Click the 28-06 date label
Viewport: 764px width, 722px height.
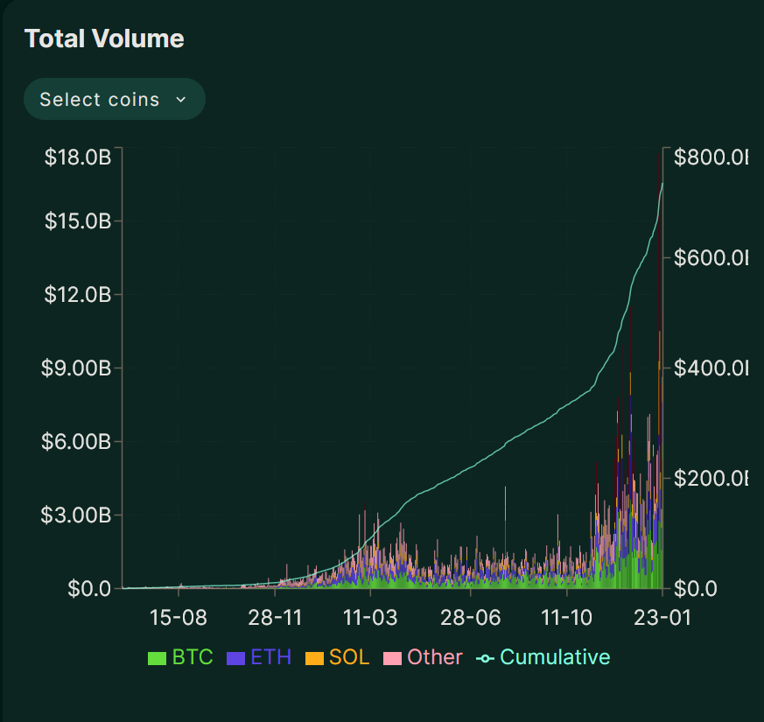[x=471, y=618]
